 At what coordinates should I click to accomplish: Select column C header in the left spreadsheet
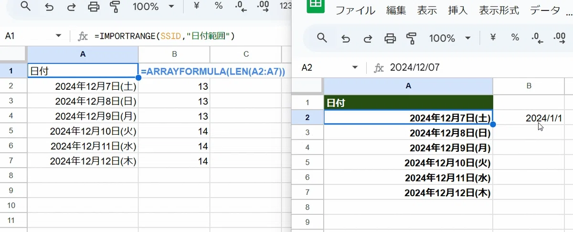coord(246,54)
